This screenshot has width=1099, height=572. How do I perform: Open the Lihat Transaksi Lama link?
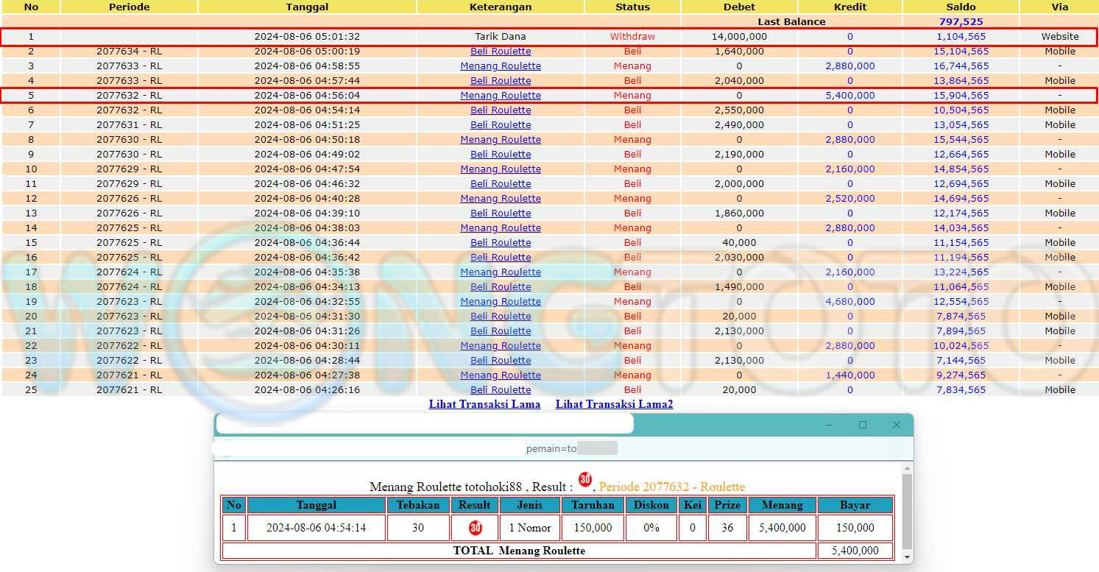[x=484, y=404]
